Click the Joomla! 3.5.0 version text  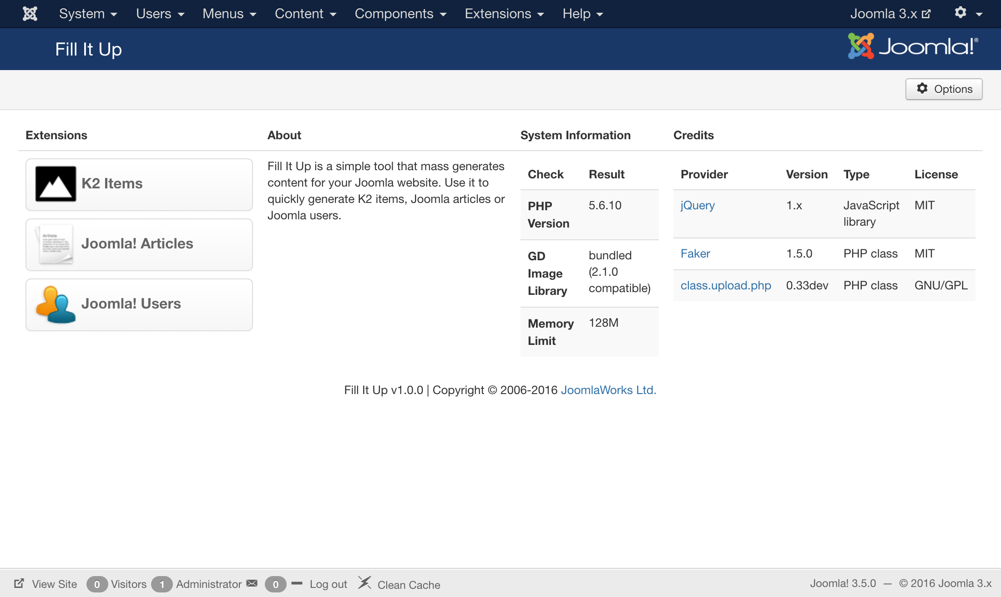843,583
